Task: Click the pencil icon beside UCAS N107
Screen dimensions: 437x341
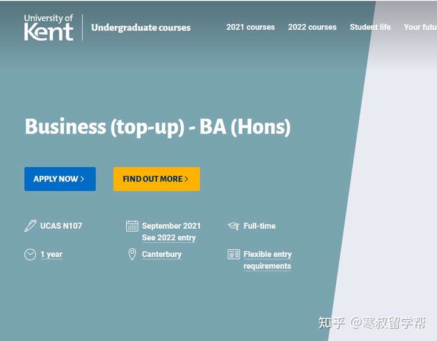Action: click(30, 226)
